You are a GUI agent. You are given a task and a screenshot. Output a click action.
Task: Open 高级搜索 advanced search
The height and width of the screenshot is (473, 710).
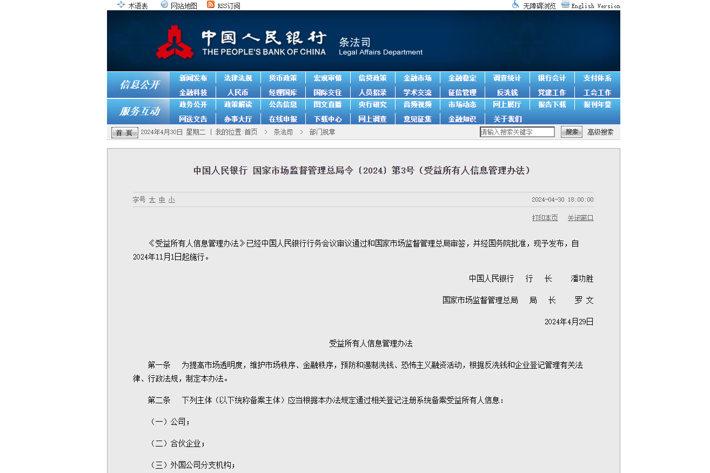click(x=600, y=132)
